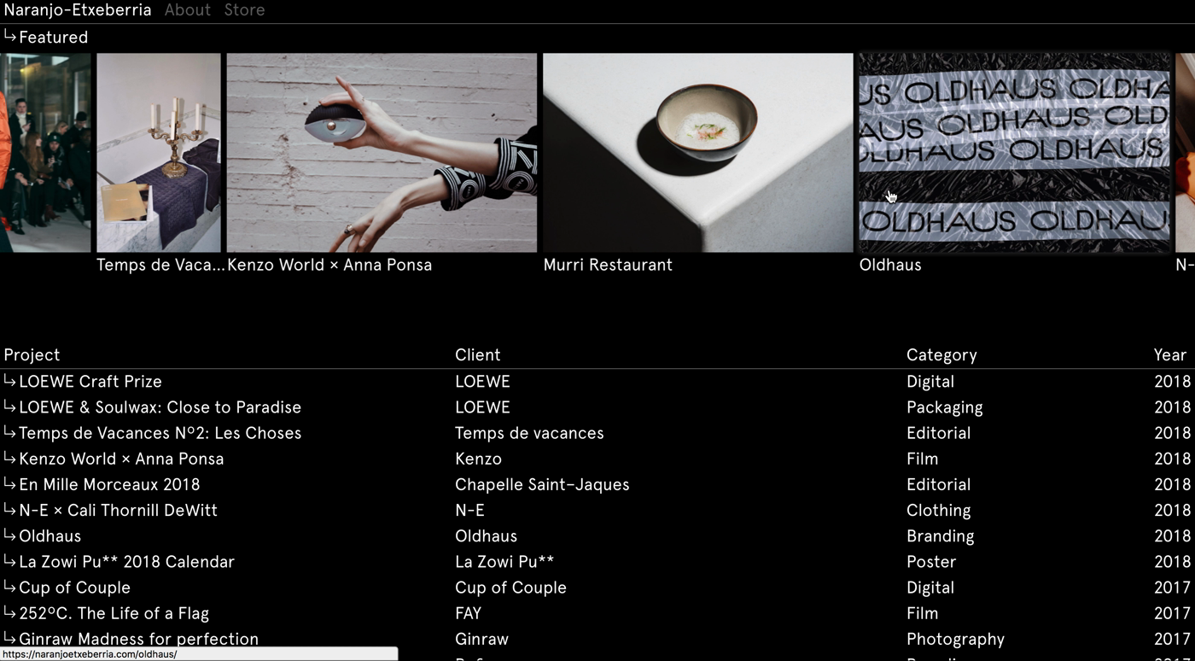Click the Naranjo-Etxeberria site title
The image size is (1195, 661).
[78, 10]
